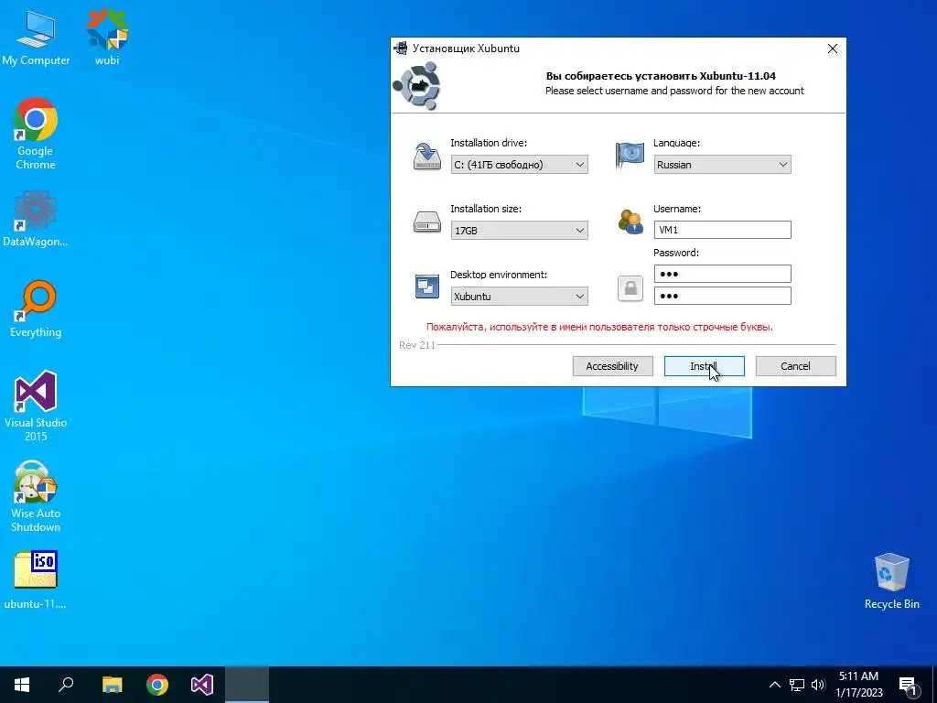Click 'Please select username and password' text

[674, 91]
